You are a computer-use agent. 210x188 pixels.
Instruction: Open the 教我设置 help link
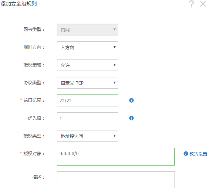point(198,154)
